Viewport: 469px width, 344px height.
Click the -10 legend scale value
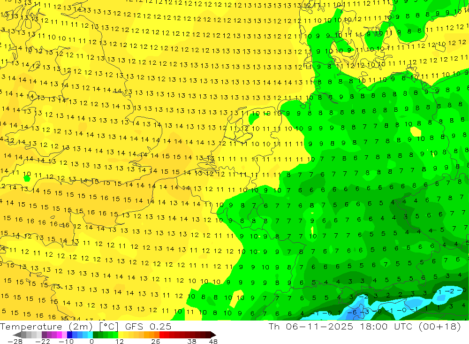click(x=66, y=341)
